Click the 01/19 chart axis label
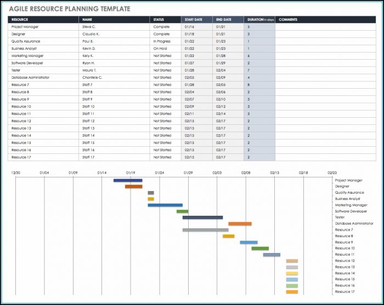The height and width of the screenshot is (305, 384). coord(131,173)
